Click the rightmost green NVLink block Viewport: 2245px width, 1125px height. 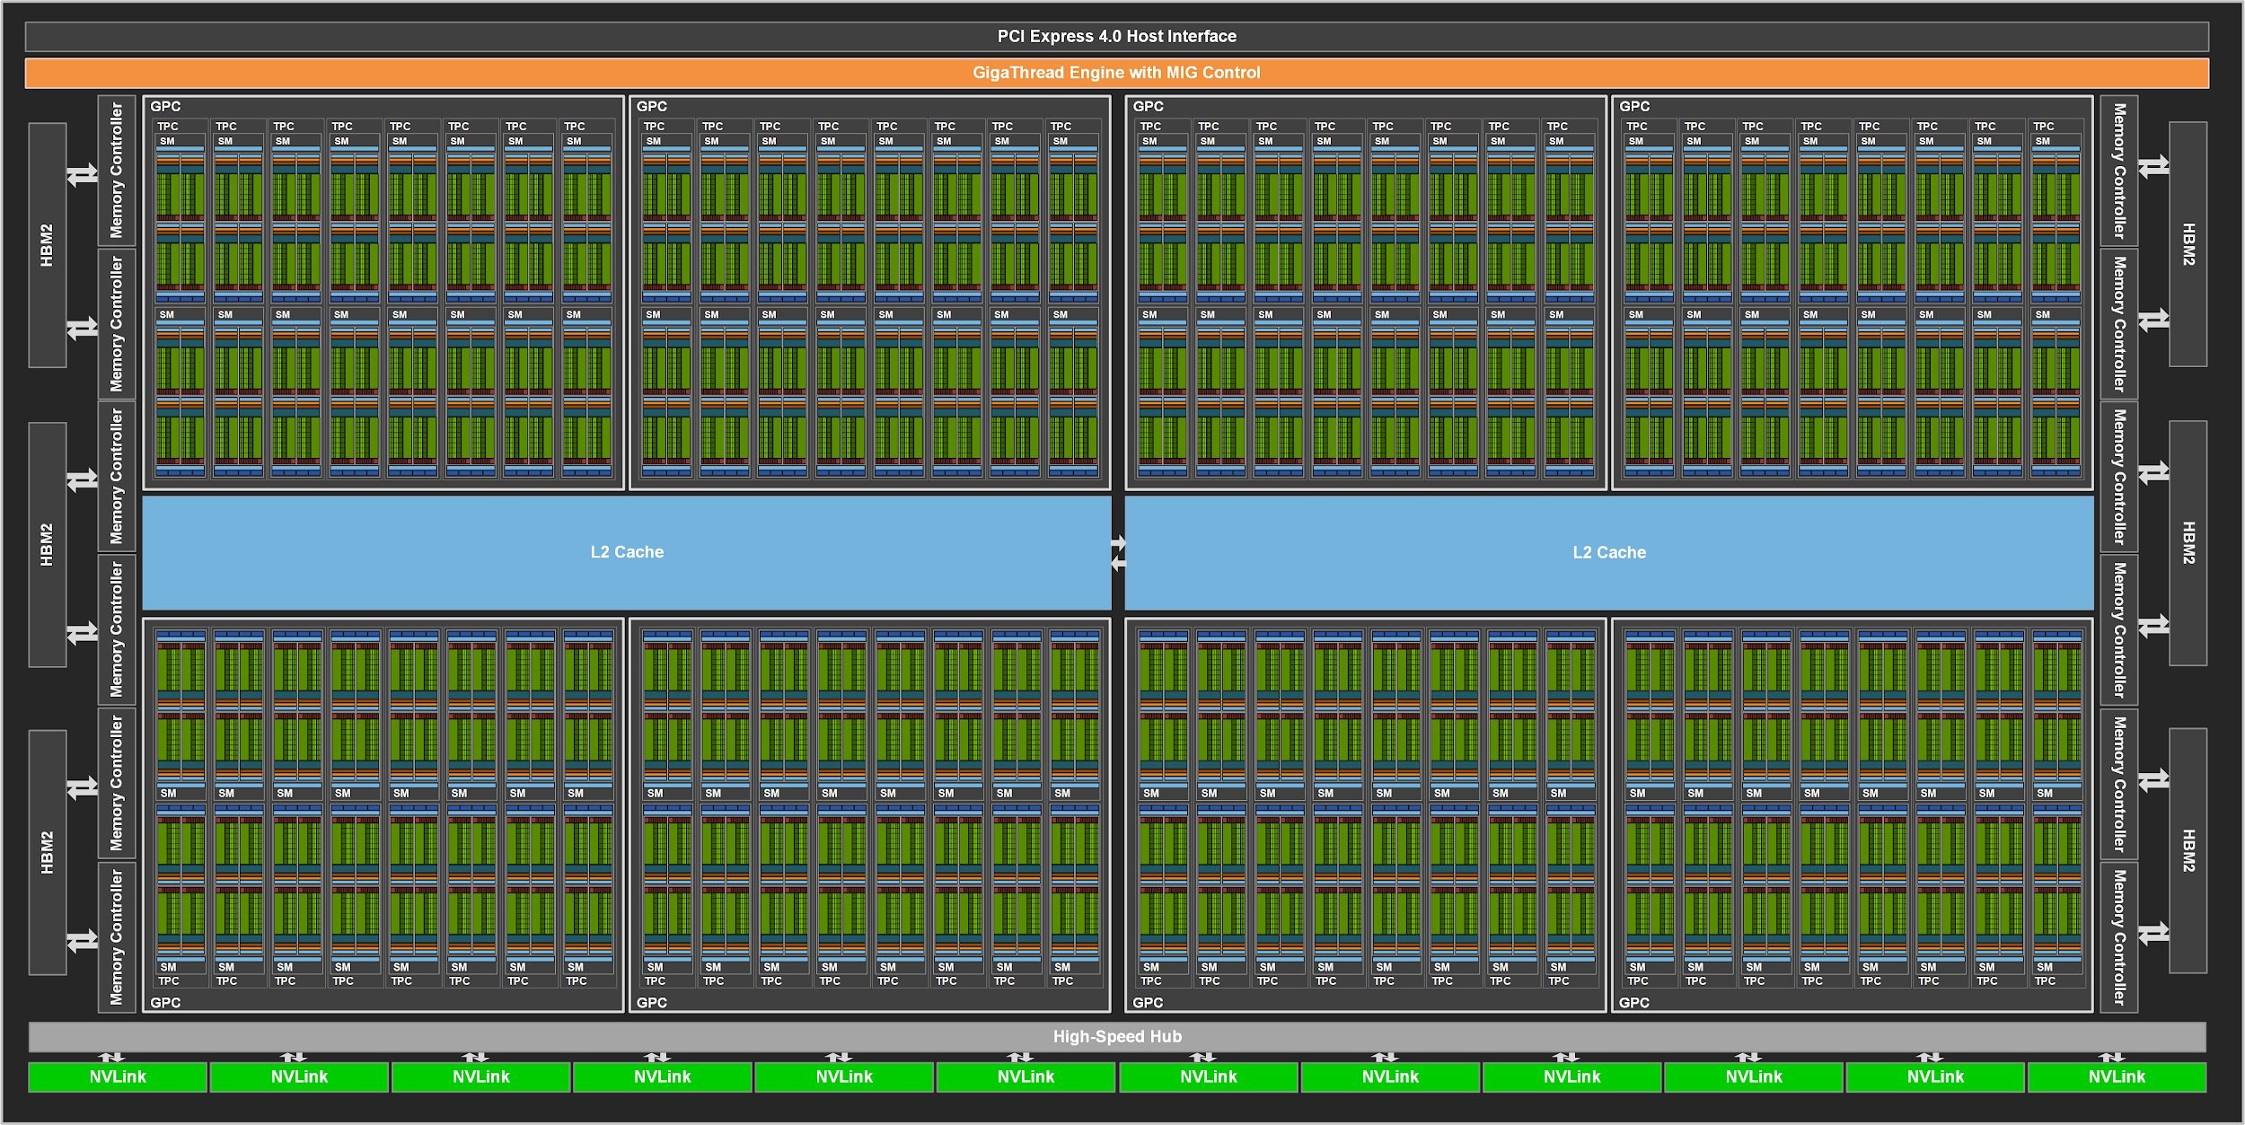(x=2116, y=1077)
